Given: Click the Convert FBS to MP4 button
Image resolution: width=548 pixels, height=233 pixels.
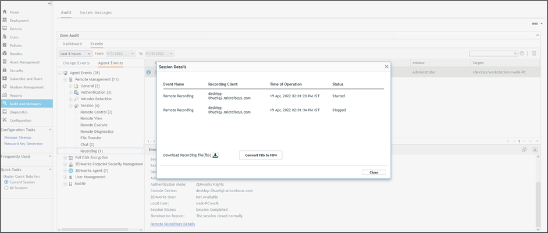Looking at the screenshot, I should (260, 155).
